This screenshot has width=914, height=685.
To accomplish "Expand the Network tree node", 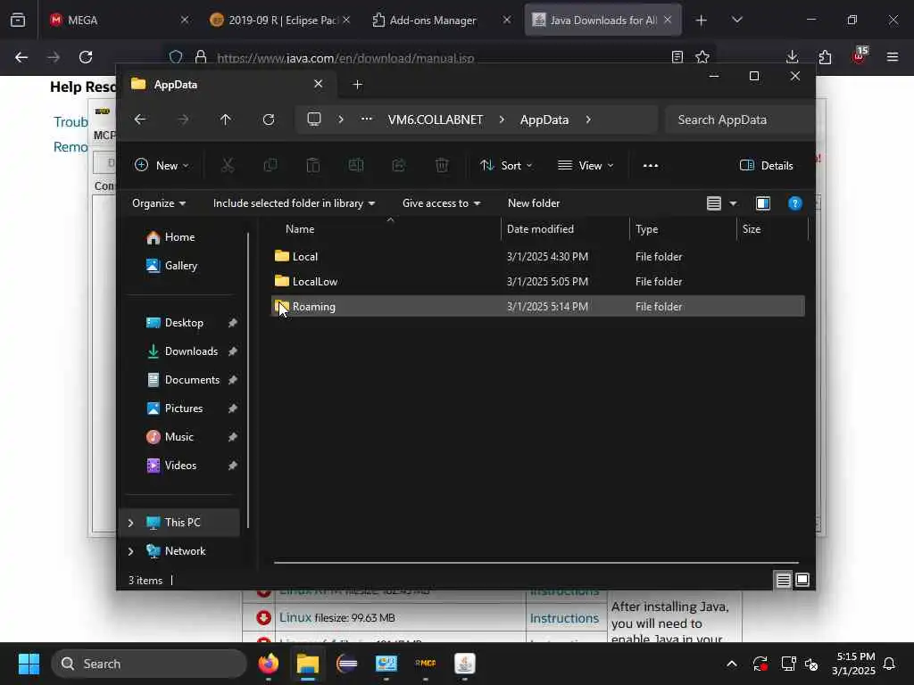I will point(130,551).
